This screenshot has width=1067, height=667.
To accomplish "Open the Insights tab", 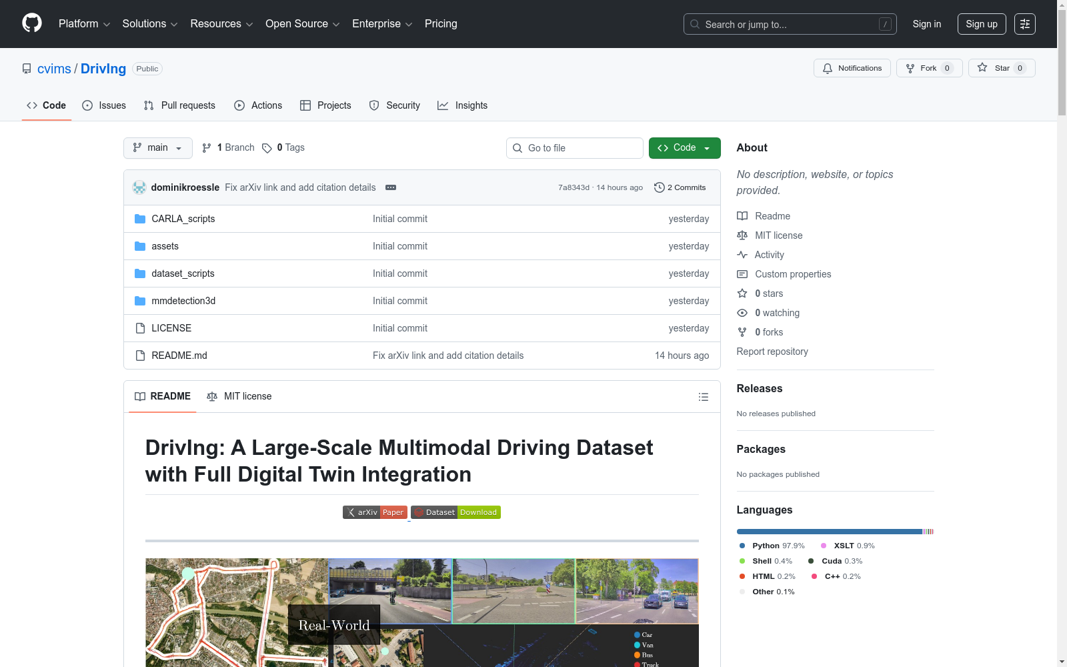I will [x=462, y=105].
